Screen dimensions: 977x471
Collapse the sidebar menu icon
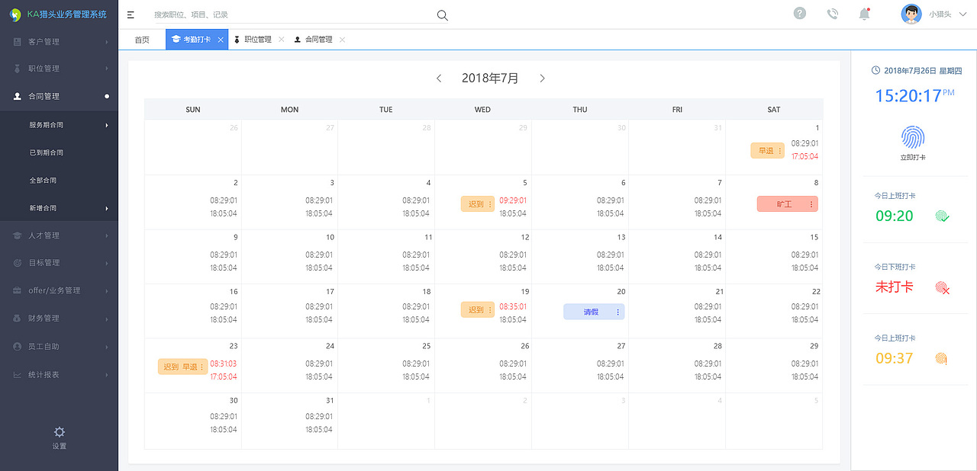pos(131,14)
